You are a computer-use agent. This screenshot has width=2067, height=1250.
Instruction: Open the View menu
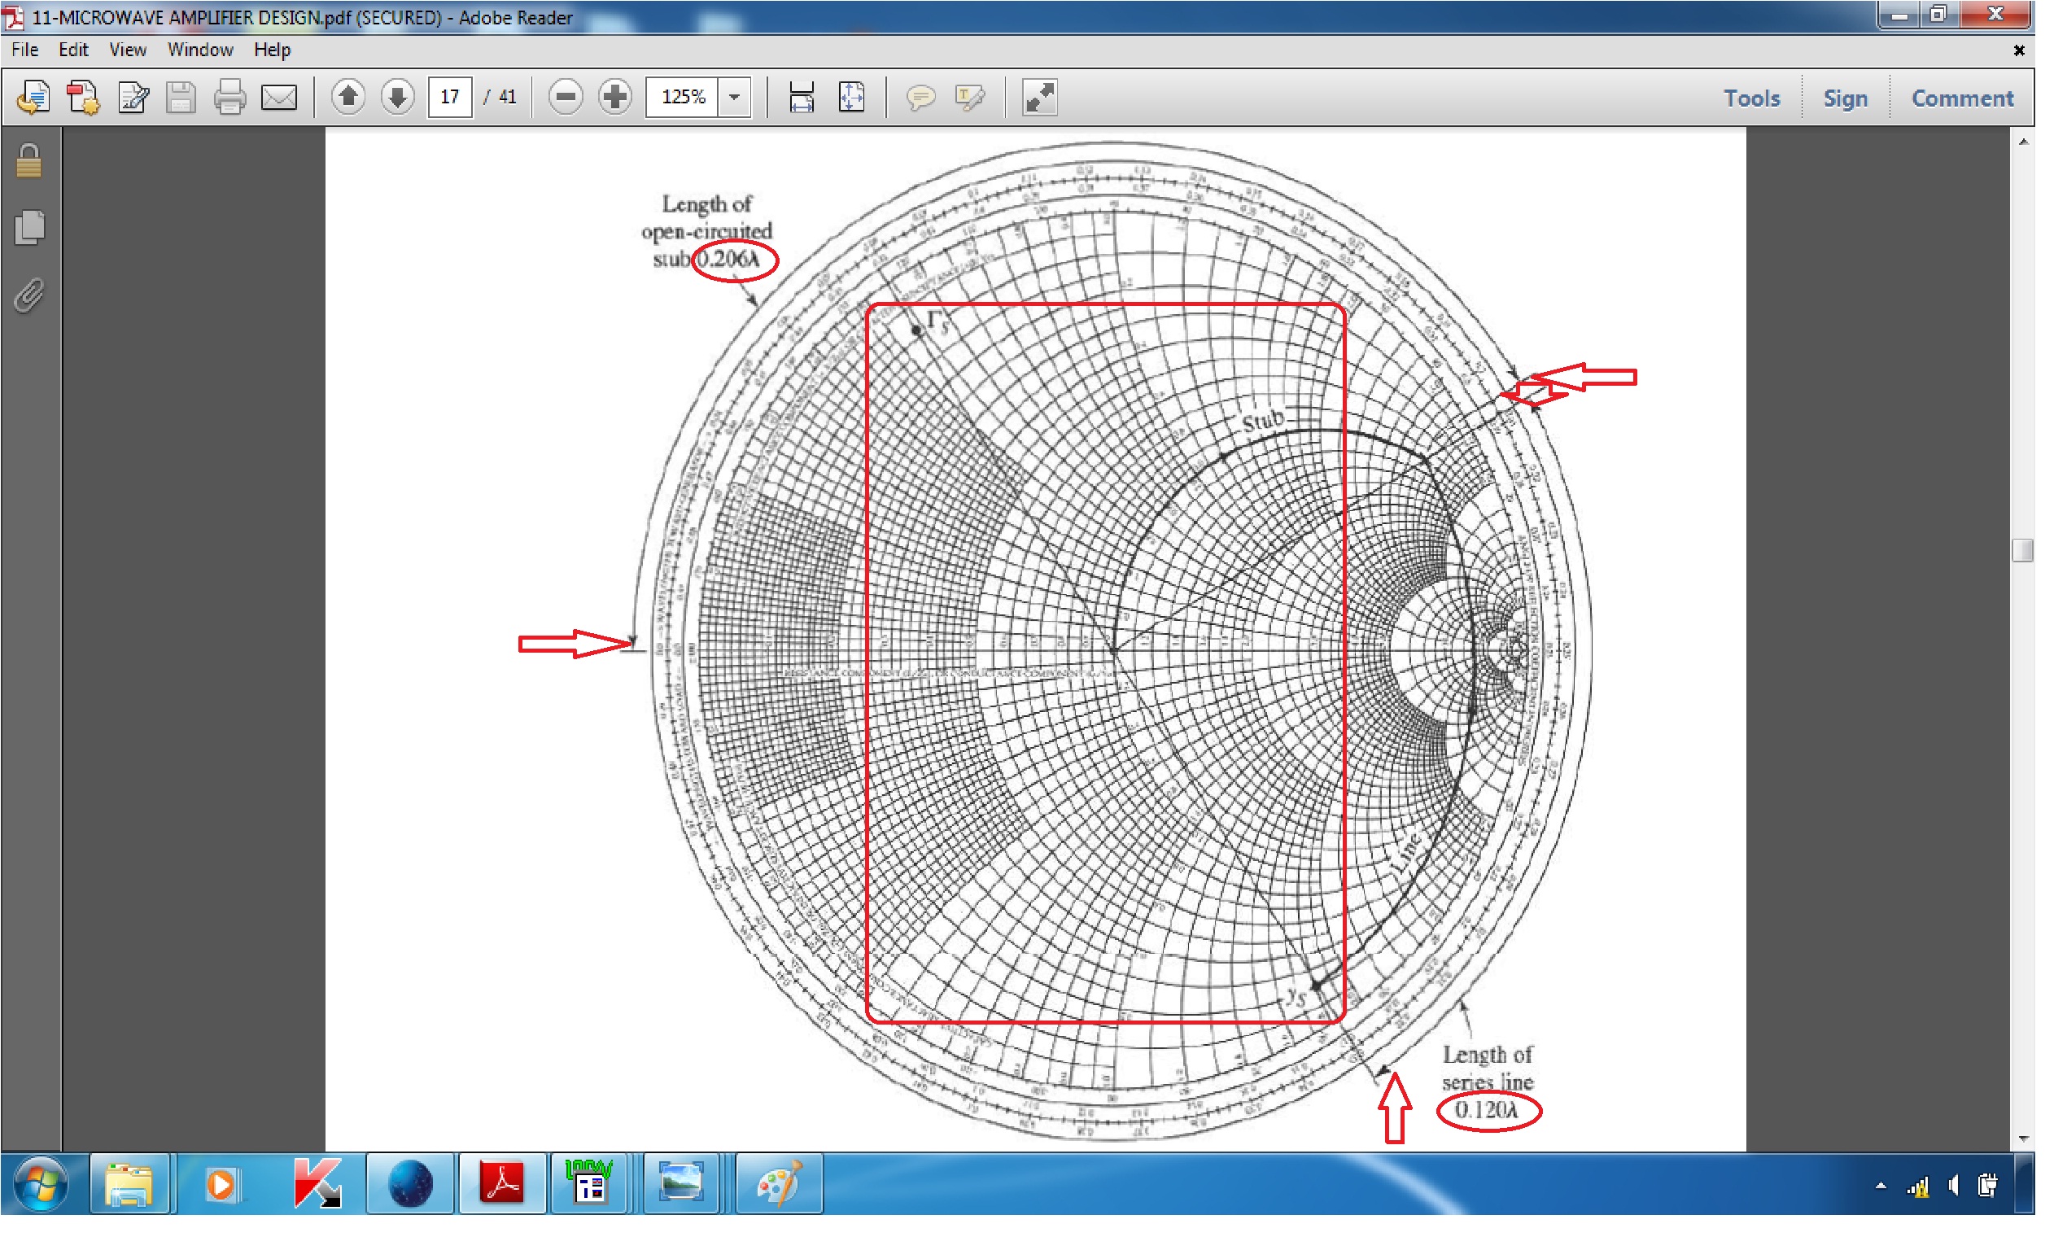128,50
